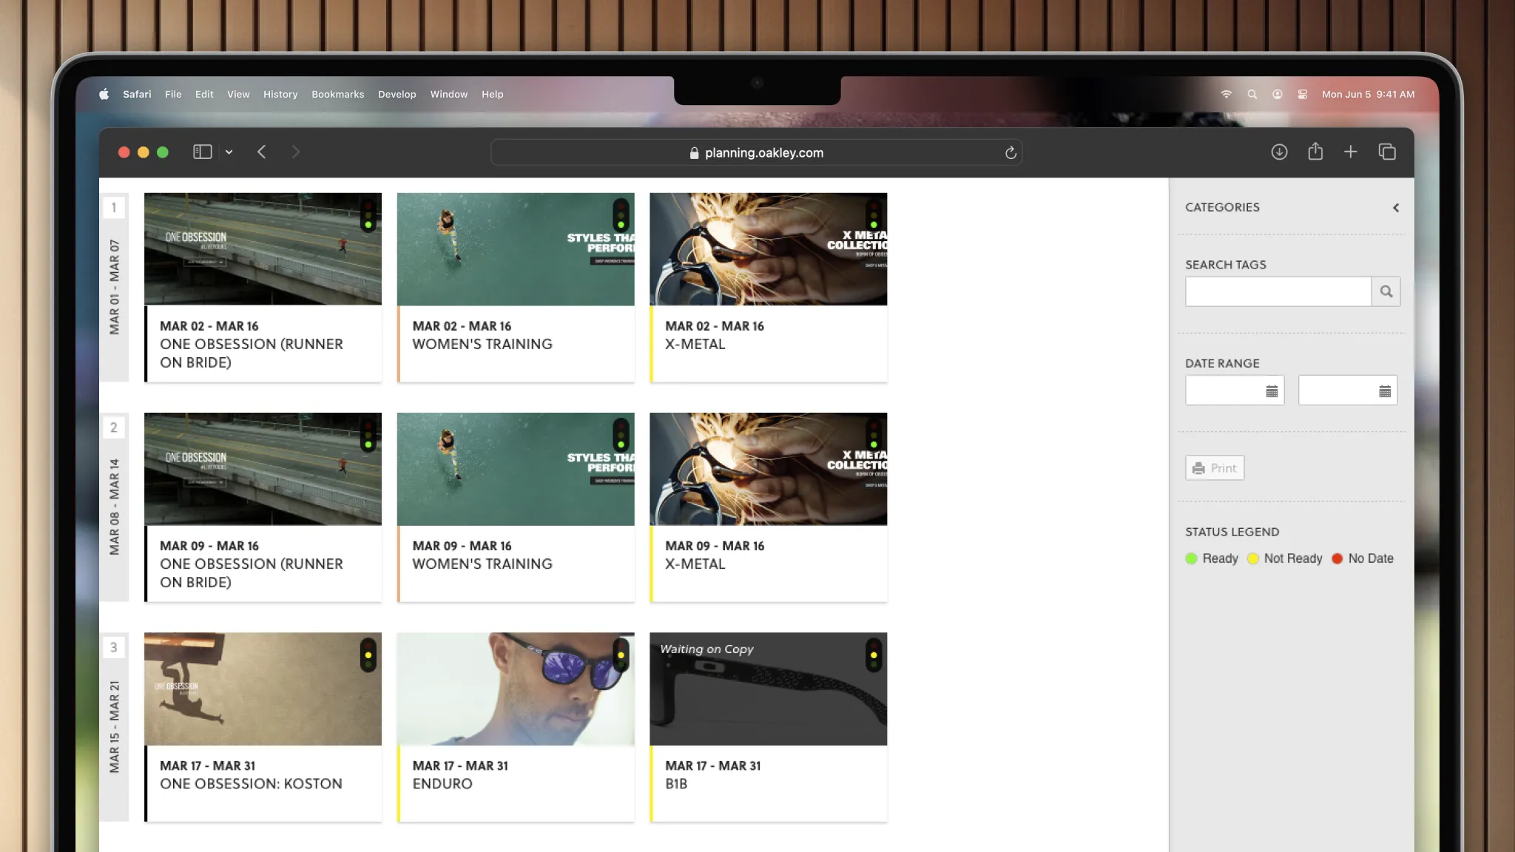
Task: Click status light on week 1 X-Metal card
Action: pyautogui.click(x=874, y=214)
